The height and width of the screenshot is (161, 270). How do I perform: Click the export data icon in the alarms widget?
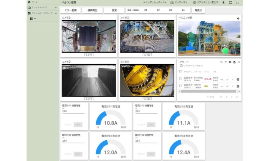tap(234, 62)
